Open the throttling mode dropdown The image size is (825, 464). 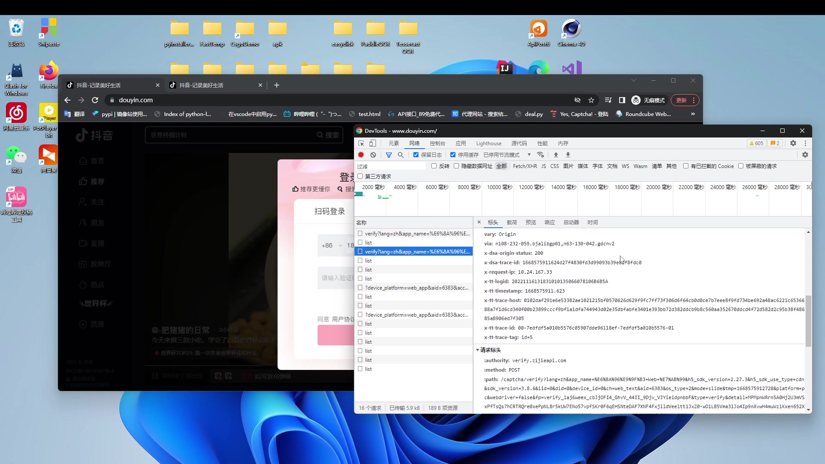click(507, 155)
